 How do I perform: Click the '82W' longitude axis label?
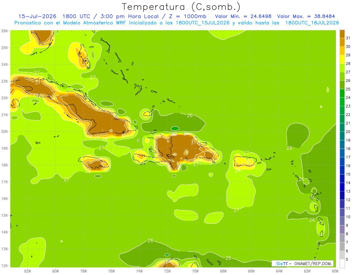coord(28,271)
